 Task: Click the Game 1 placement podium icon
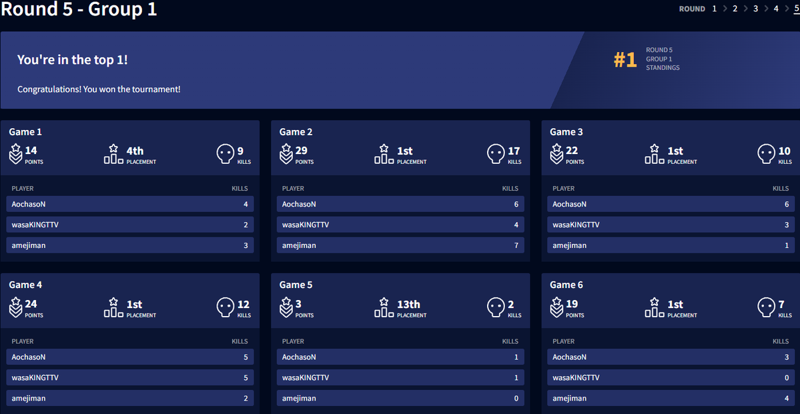coord(114,153)
